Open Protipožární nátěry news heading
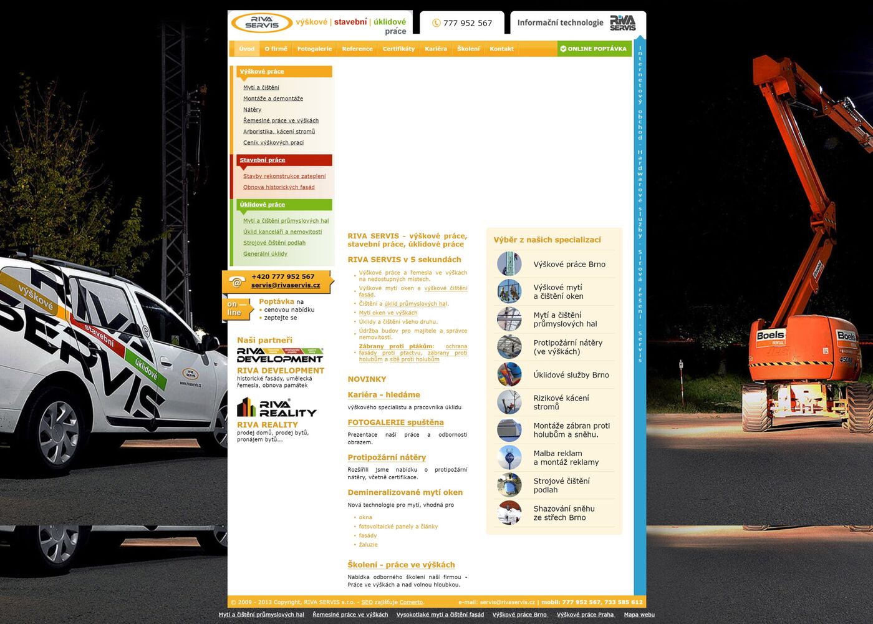Screen dimensions: 873x624 coord(387,457)
